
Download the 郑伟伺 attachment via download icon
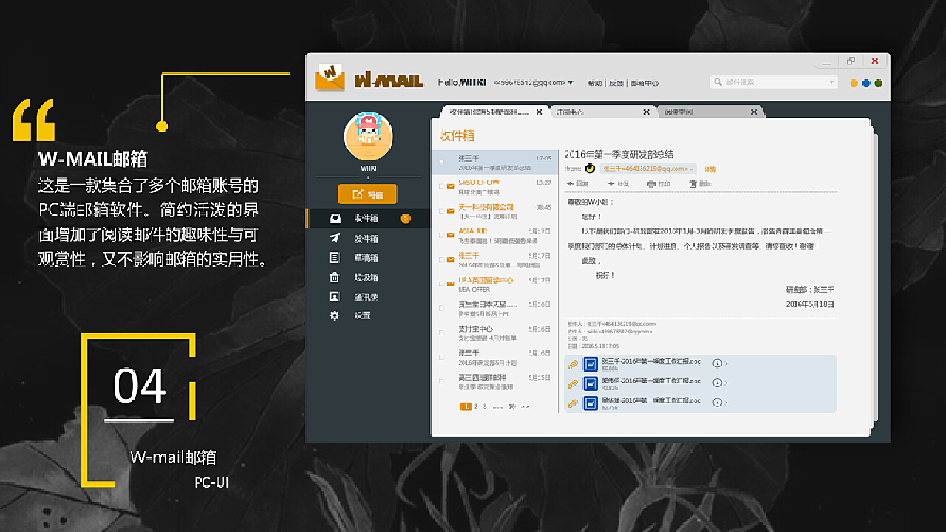pos(716,382)
